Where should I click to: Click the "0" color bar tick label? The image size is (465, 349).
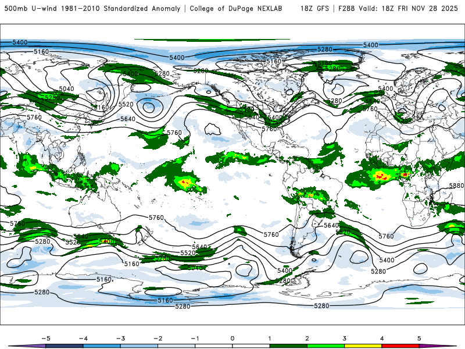pyautogui.click(x=233, y=339)
